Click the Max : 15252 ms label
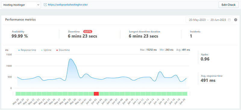Image resolution: width=241 pixels, height=110 pixels. click(x=148, y=50)
